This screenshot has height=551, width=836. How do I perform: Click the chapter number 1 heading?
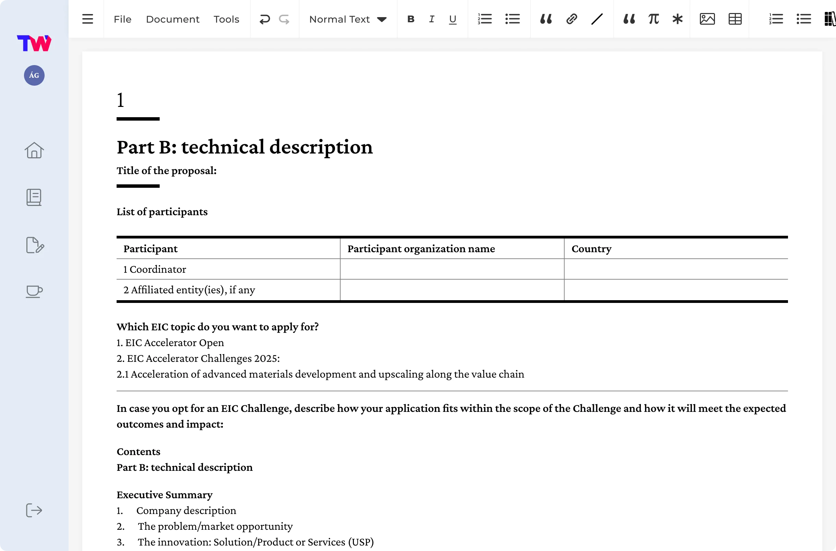coord(121,100)
